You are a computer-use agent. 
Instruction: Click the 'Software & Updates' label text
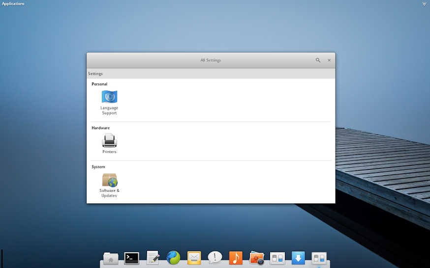pyautogui.click(x=109, y=193)
